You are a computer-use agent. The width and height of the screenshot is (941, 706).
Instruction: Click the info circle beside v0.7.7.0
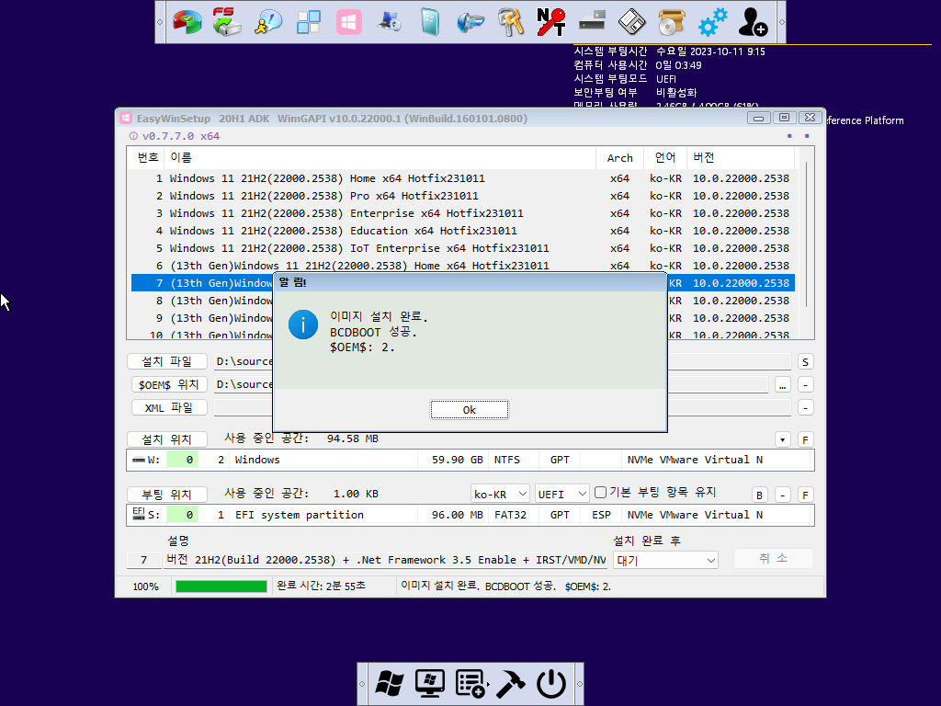(133, 136)
